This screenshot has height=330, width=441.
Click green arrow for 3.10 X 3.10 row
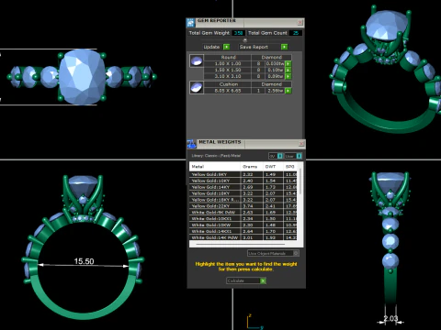tap(288, 76)
